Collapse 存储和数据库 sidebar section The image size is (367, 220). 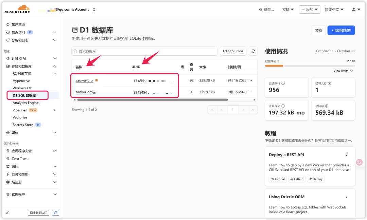tap(54, 67)
